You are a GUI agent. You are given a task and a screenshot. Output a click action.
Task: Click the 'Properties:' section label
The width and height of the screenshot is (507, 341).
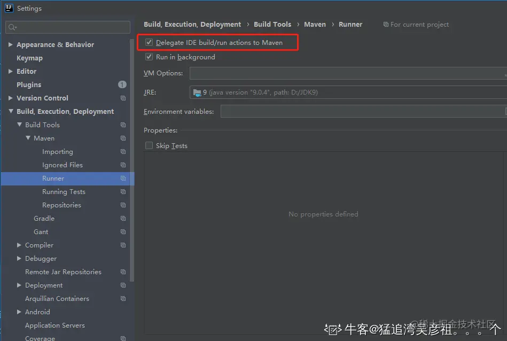click(x=160, y=130)
